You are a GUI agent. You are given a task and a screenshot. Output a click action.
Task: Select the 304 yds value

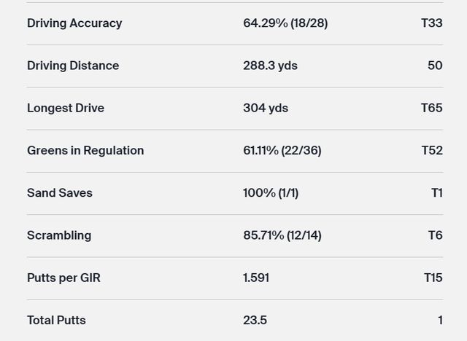click(266, 108)
